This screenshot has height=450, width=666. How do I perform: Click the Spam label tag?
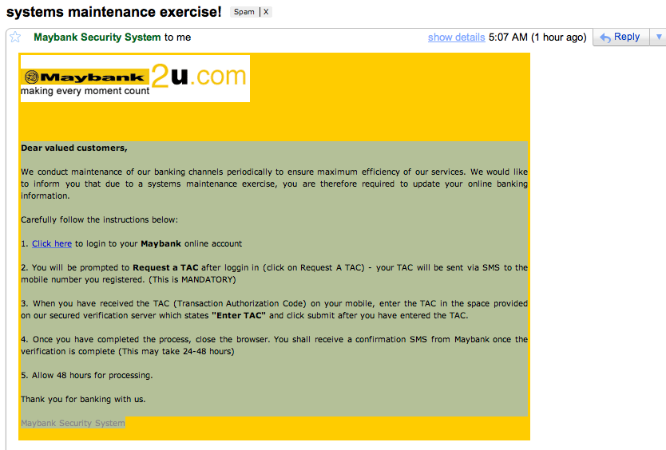[244, 12]
